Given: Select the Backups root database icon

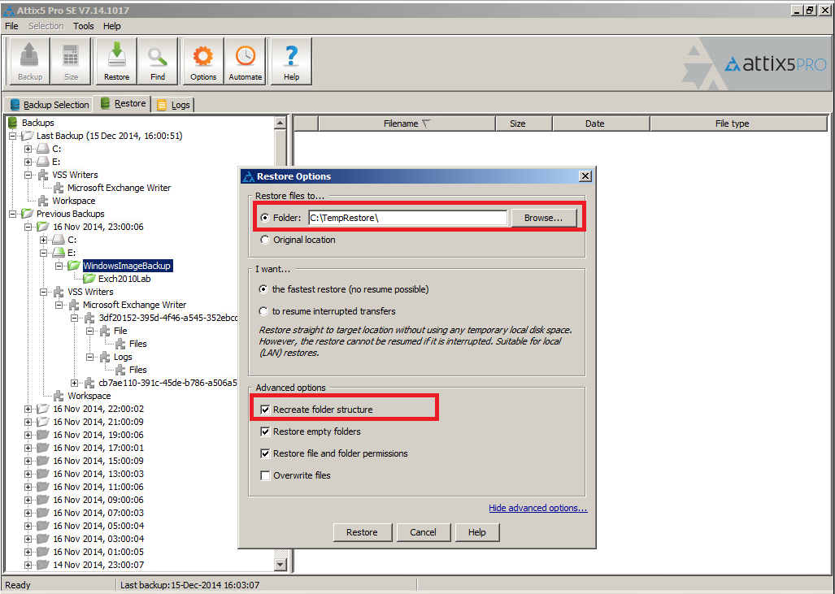Looking at the screenshot, I should [x=12, y=123].
